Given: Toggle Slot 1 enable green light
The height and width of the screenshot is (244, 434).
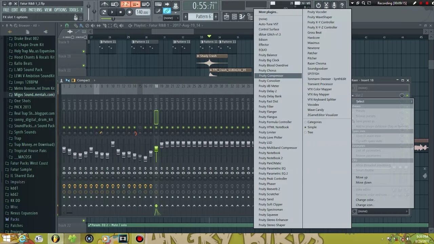Looking at the screenshot, I should point(407,96).
